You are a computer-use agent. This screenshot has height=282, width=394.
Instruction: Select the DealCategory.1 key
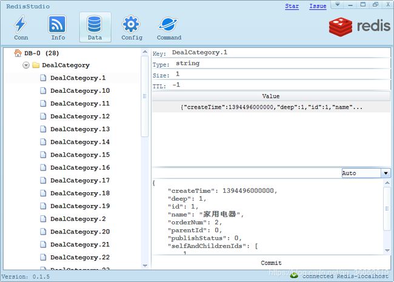pos(78,78)
